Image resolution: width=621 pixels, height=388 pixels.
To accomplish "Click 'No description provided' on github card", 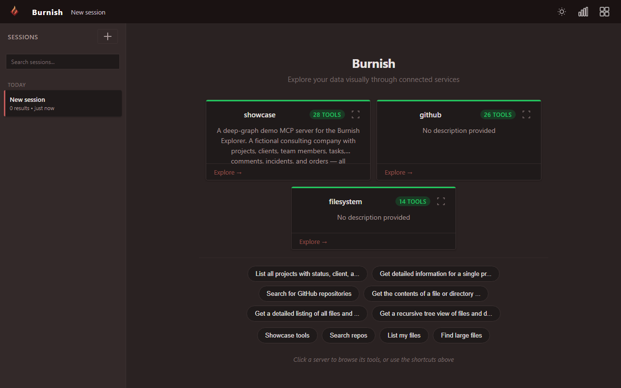I will [x=459, y=130].
